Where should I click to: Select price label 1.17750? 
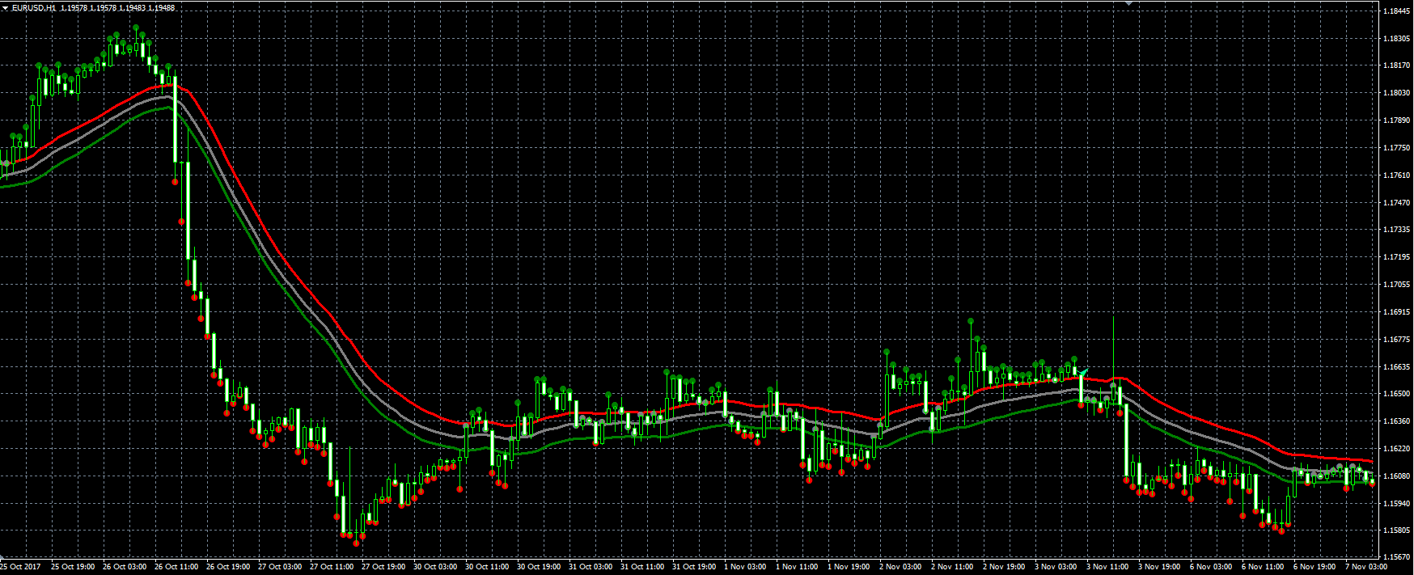[1397, 148]
